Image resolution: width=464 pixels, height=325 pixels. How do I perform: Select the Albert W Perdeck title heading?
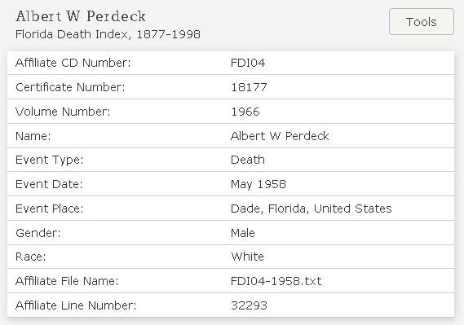(81, 16)
